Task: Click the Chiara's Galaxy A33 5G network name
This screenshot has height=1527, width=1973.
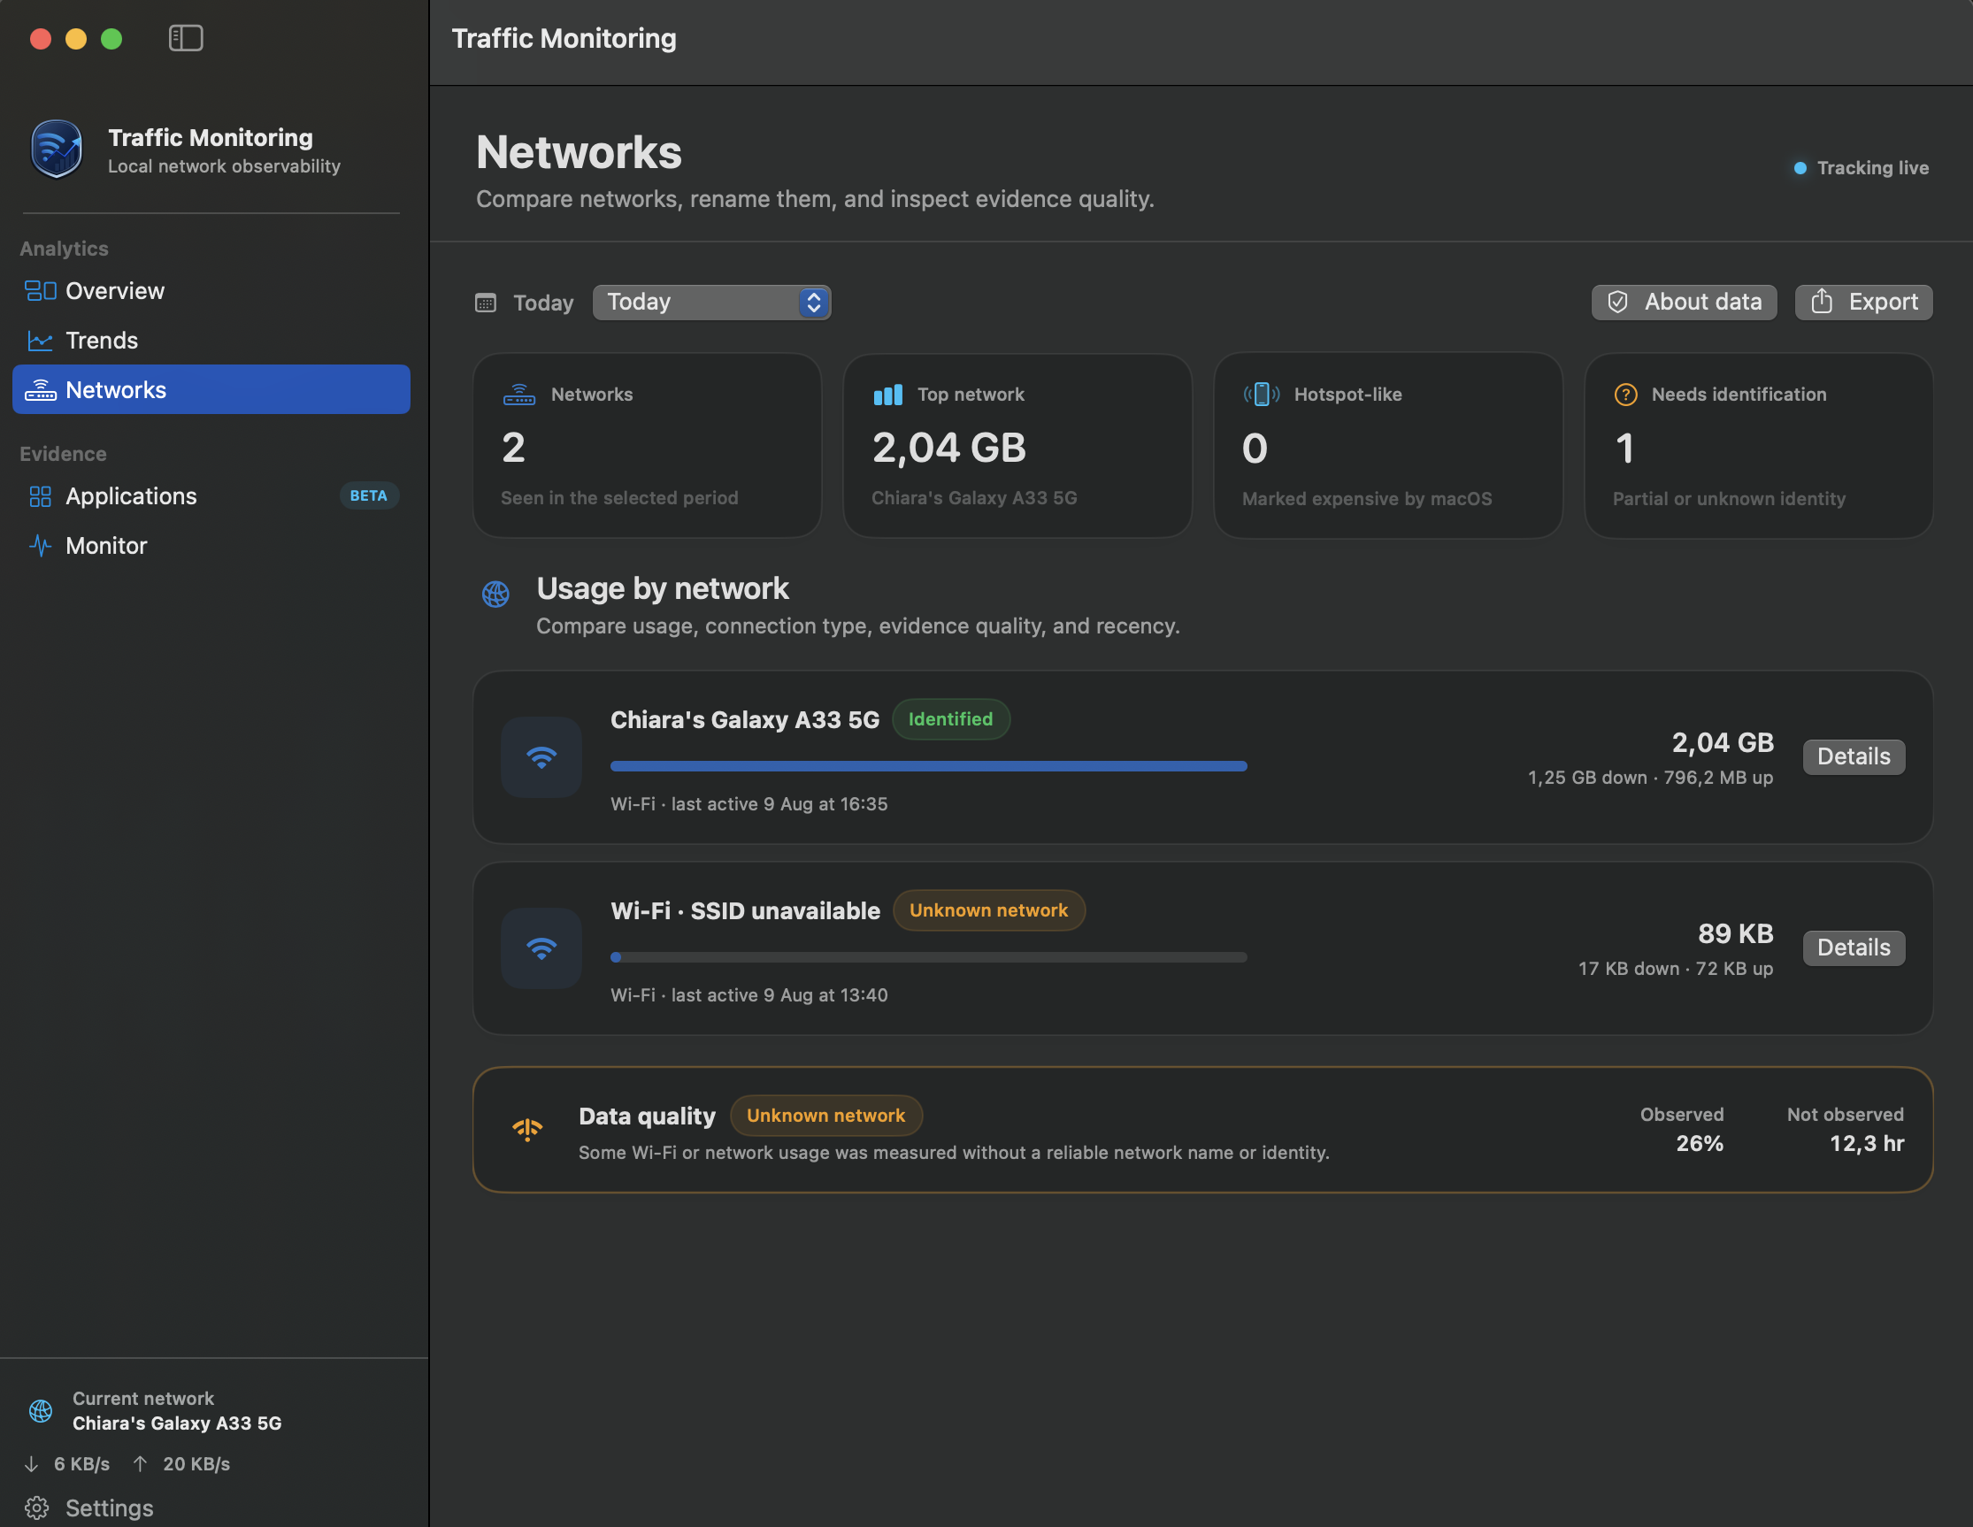Action: pyautogui.click(x=744, y=720)
